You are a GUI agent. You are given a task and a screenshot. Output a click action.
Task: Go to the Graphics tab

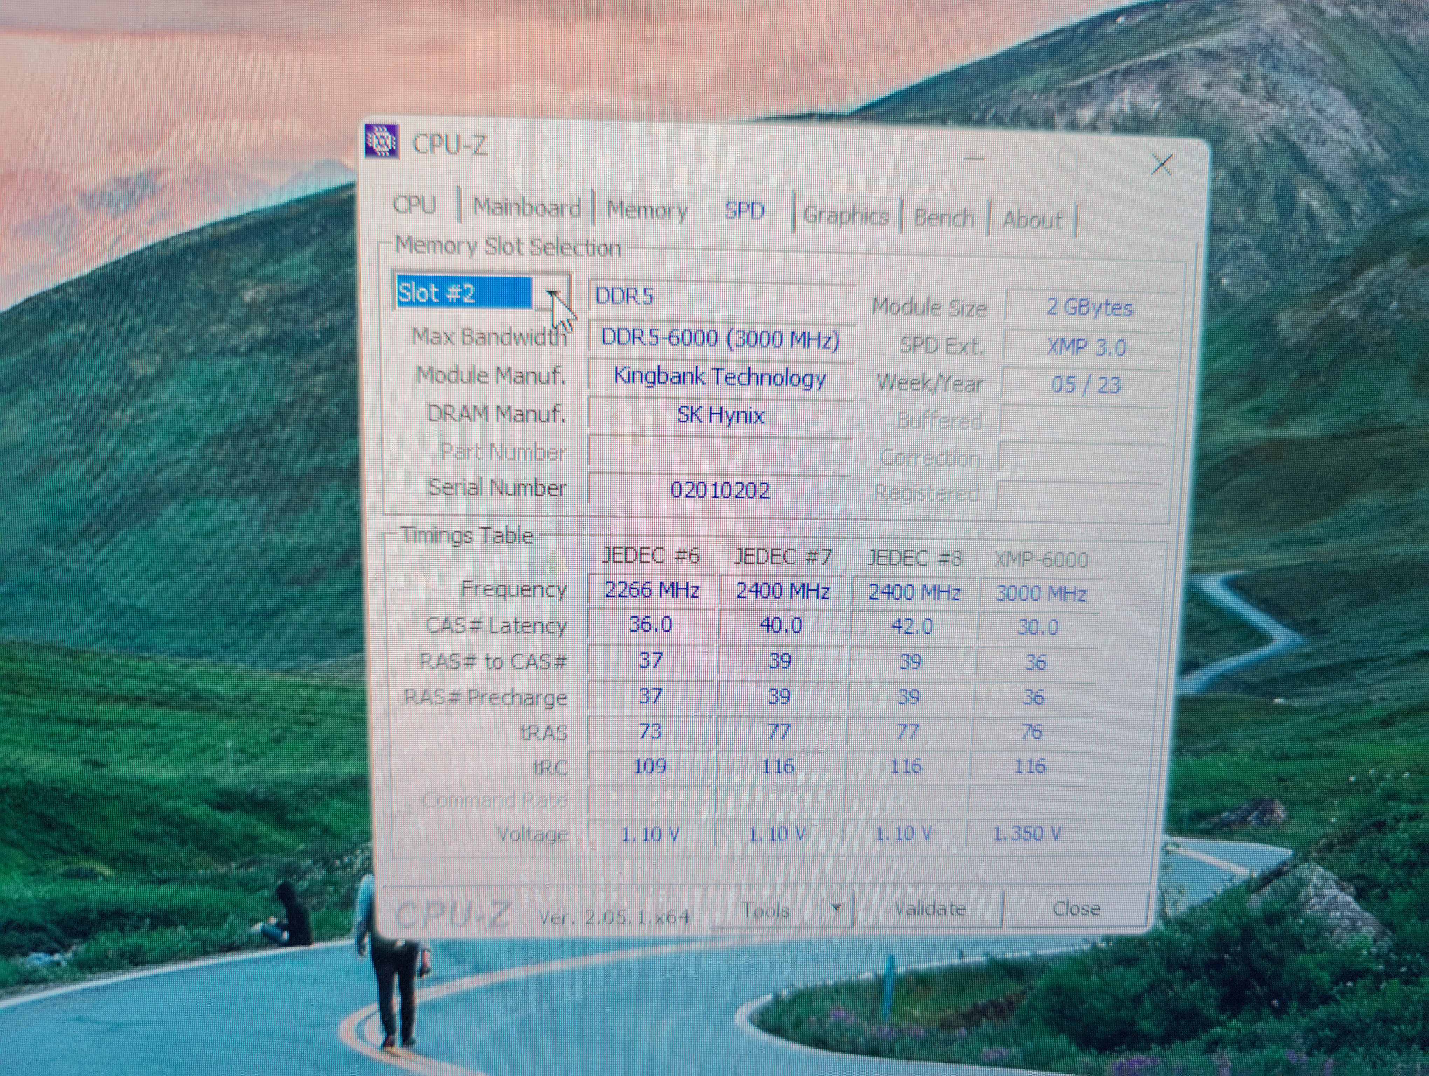(x=845, y=216)
